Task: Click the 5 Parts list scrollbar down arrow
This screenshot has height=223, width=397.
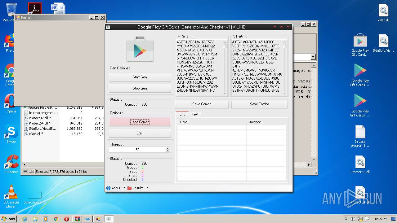Action: (x=284, y=93)
